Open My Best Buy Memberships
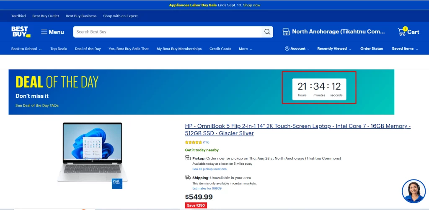 179,49
